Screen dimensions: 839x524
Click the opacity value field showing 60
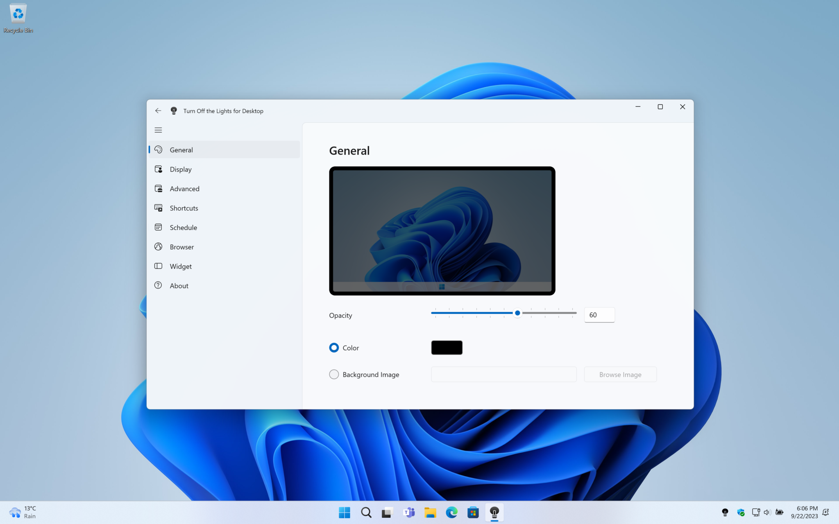[x=599, y=315]
